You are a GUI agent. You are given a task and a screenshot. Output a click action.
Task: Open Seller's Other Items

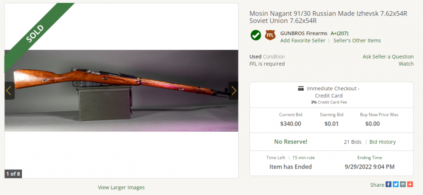(x=357, y=41)
